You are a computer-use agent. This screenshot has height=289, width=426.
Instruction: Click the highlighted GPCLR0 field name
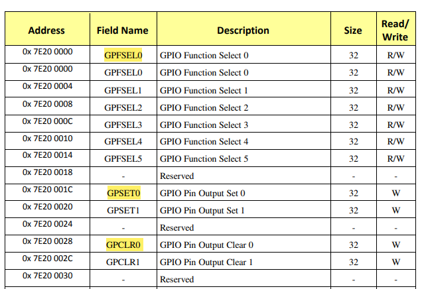click(x=123, y=245)
